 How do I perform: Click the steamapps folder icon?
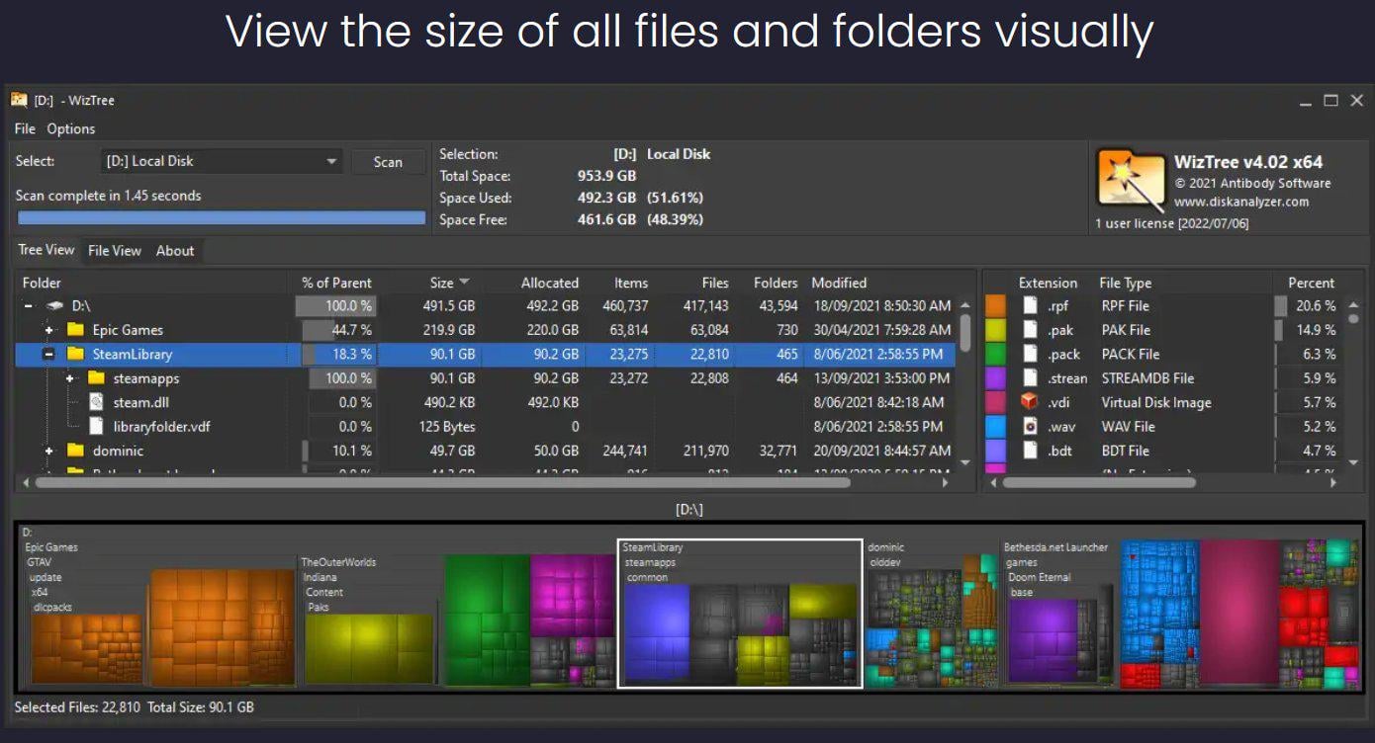pos(96,378)
